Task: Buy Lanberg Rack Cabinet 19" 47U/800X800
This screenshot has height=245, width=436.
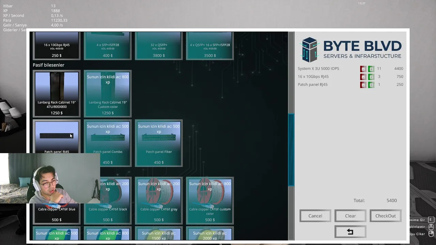Action: pos(57,94)
